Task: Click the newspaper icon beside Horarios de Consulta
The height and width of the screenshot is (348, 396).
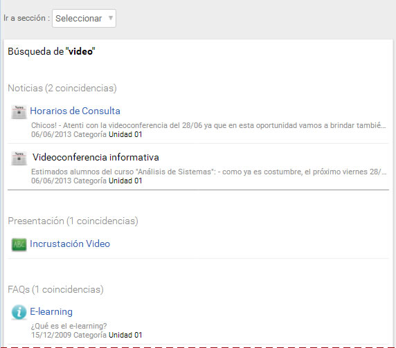Action: coord(19,112)
